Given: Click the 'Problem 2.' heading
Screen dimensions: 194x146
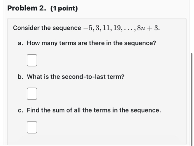Looking at the screenshot, I should click(27, 8).
